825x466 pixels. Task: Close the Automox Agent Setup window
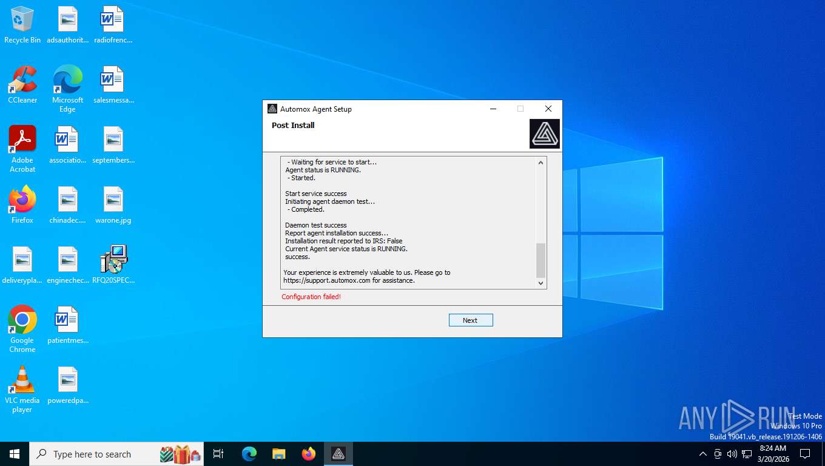click(548, 109)
